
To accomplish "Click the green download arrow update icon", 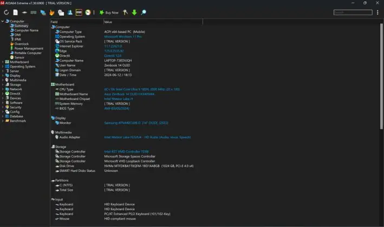I will pos(134,12).
